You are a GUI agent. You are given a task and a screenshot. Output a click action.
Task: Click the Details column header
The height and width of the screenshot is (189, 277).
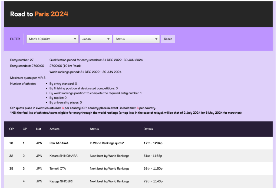[148, 129]
